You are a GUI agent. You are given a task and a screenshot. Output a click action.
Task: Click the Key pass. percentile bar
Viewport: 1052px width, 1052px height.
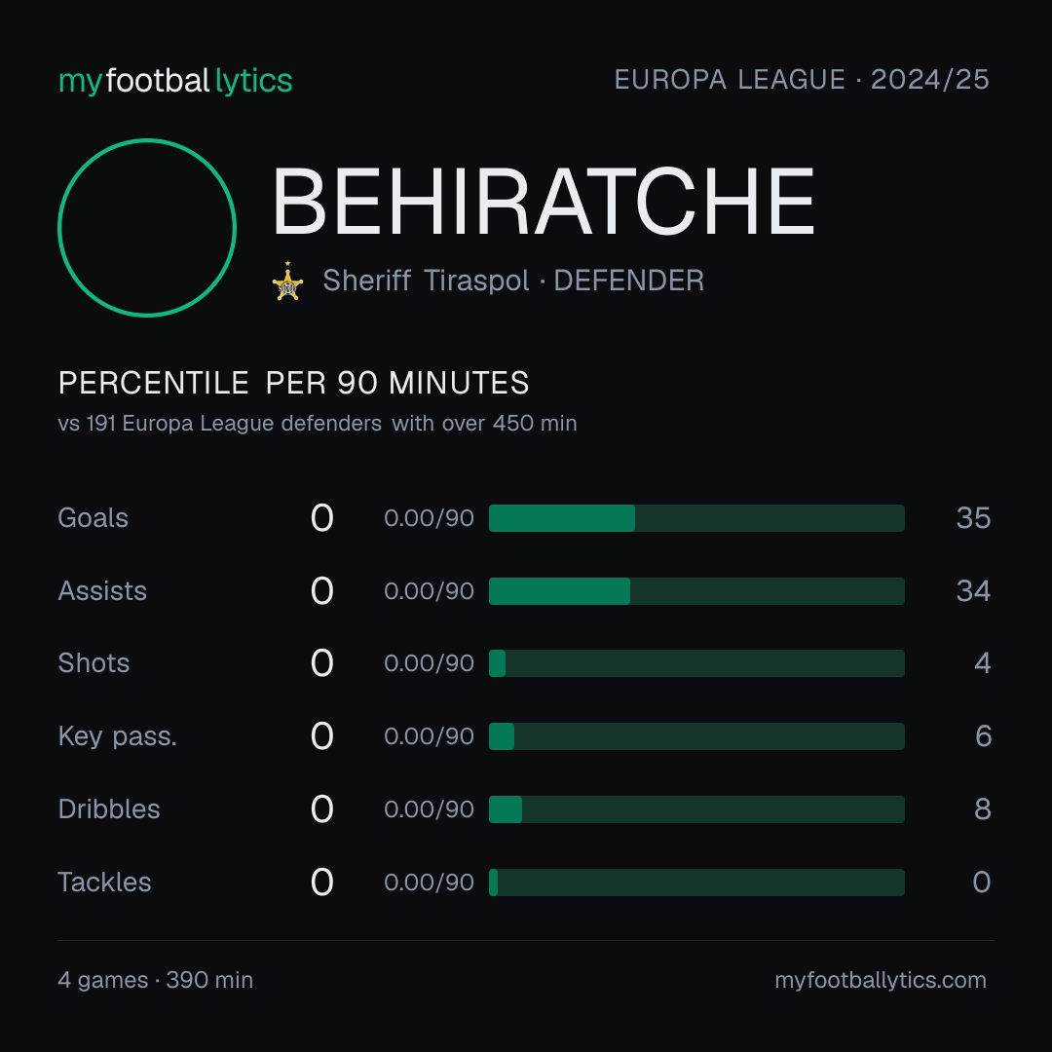(x=696, y=736)
